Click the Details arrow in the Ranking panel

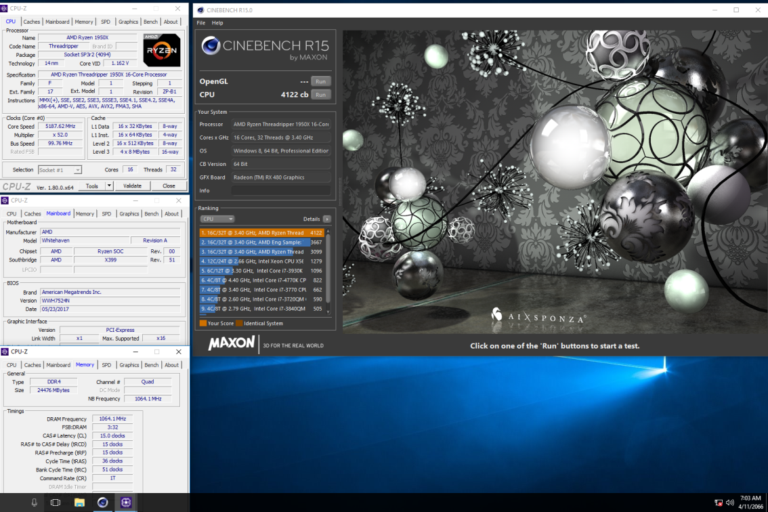pyautogui.click(x=326, y=219)
